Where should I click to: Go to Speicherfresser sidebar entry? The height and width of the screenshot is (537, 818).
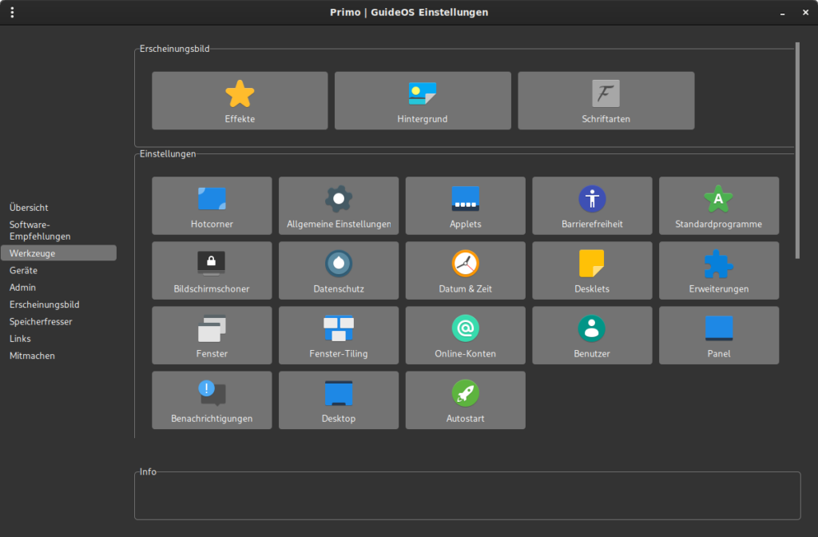41,321
